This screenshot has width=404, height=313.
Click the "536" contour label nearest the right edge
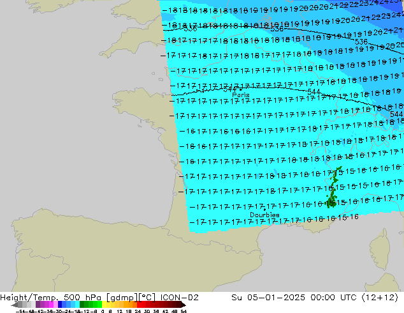pyautogui.click(x=361, y=42)
